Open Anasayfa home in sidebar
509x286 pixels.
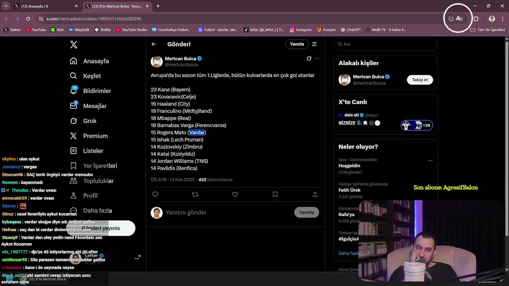tap(89, 61)
